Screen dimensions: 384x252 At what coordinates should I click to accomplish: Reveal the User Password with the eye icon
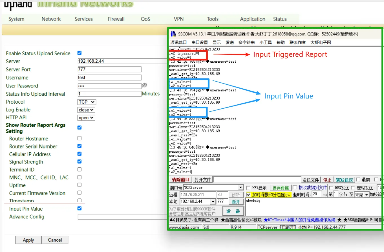[144, 85]
